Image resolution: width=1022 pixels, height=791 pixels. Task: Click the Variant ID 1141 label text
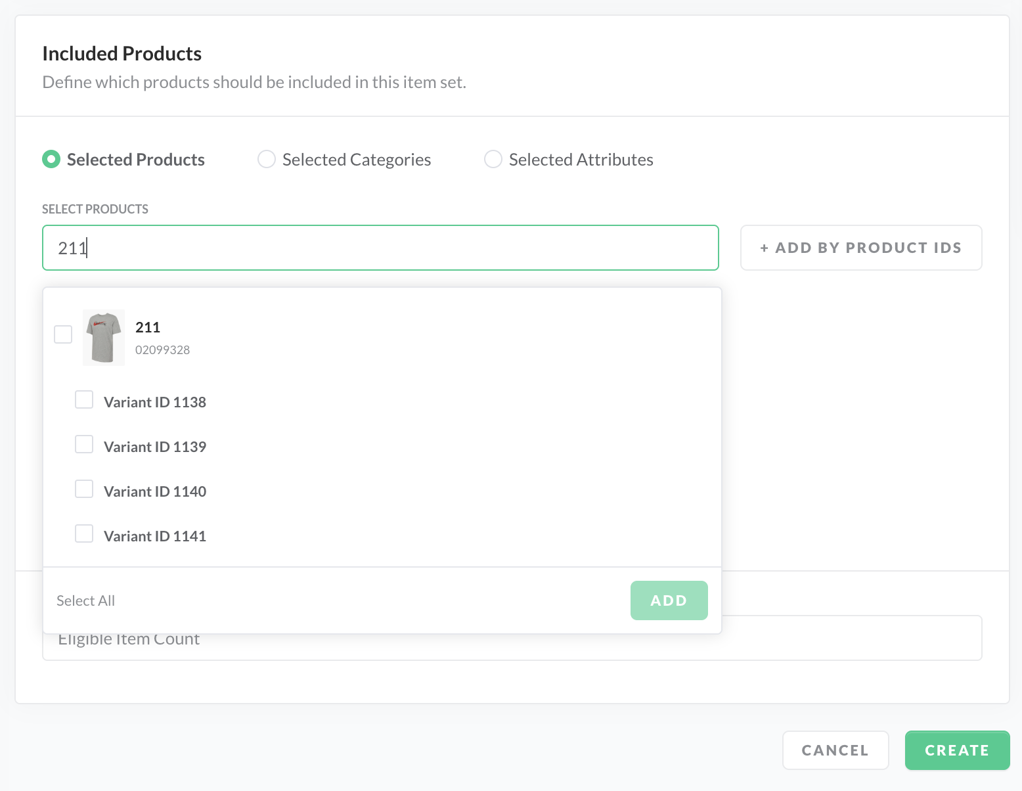(155, 536)
